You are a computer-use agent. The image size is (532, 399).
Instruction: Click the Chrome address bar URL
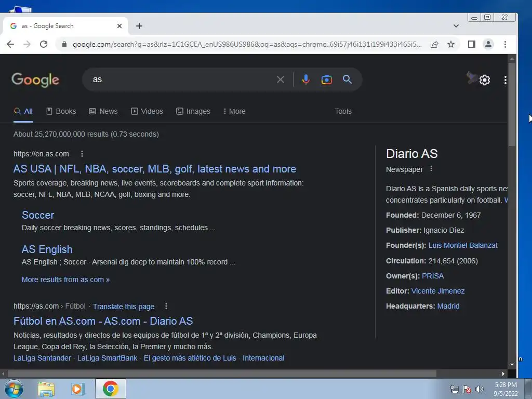point(247,45)
